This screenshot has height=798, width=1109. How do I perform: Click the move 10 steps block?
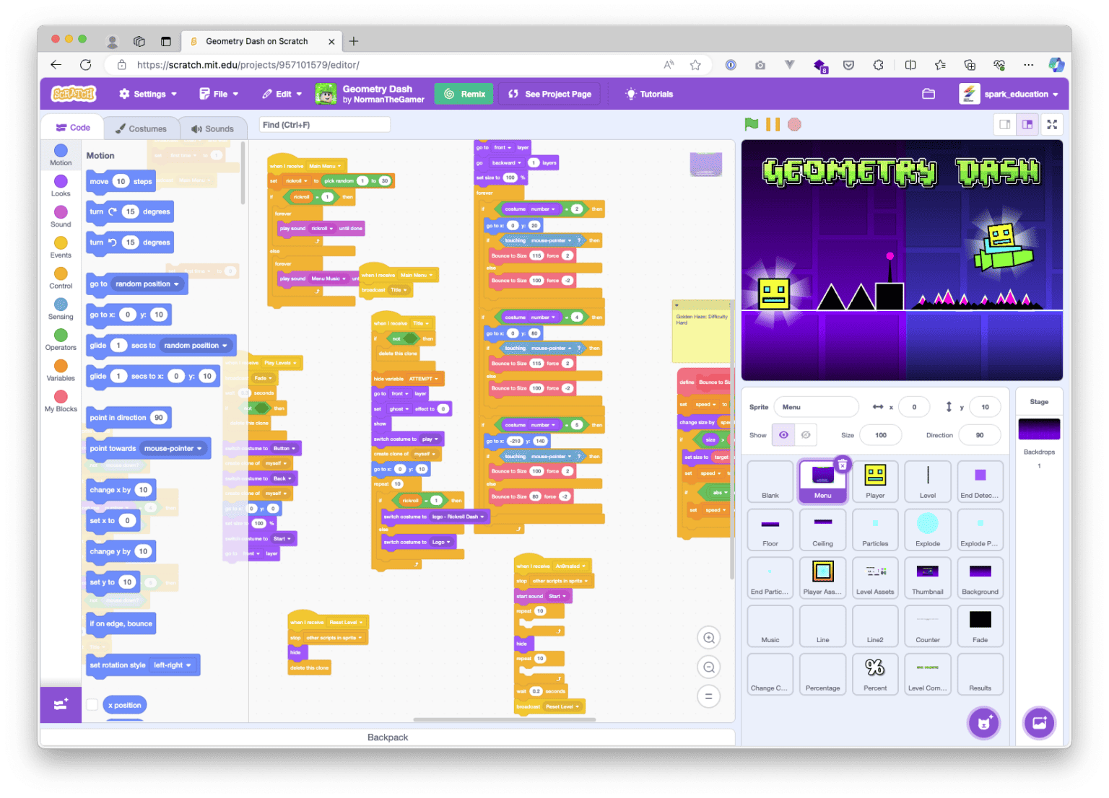[121, 181]
